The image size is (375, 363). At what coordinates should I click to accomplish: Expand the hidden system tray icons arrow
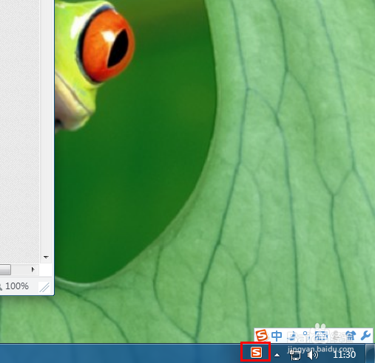277,355
